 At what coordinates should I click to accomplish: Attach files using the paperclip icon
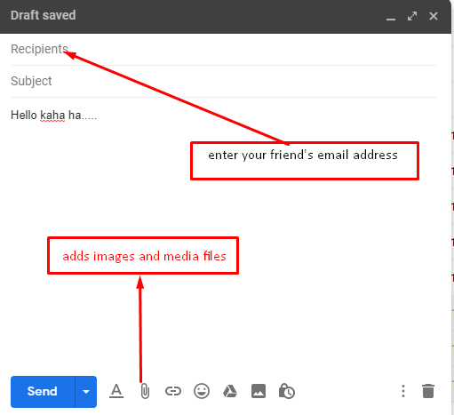[145, 391]
